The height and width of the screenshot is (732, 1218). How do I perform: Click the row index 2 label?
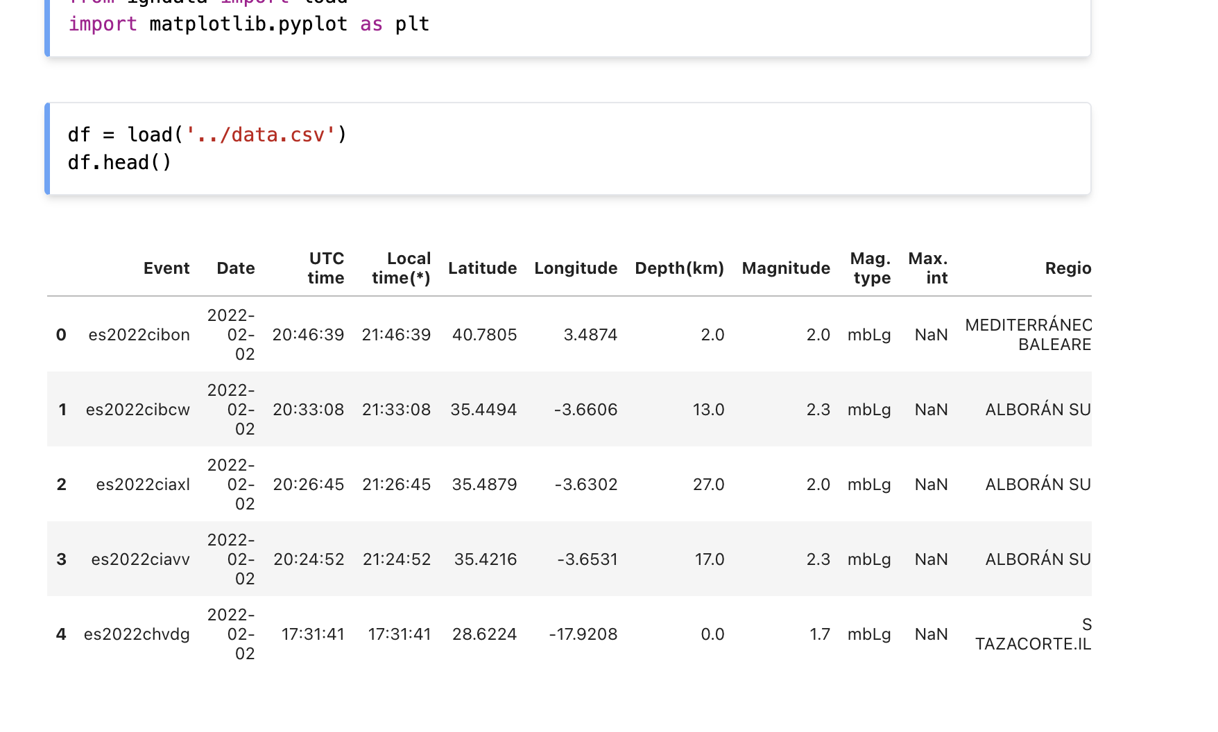click(x=61, y=485)
